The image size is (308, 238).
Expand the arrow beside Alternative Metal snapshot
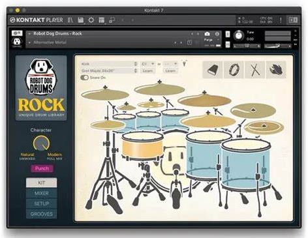pos(29,42)
